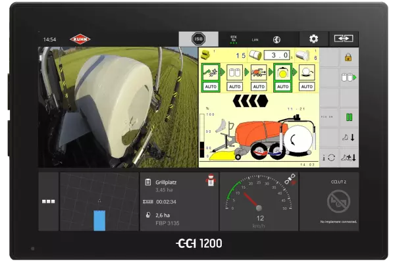
Task: Expand the three-squares app menu
Action: coord(48,201)
